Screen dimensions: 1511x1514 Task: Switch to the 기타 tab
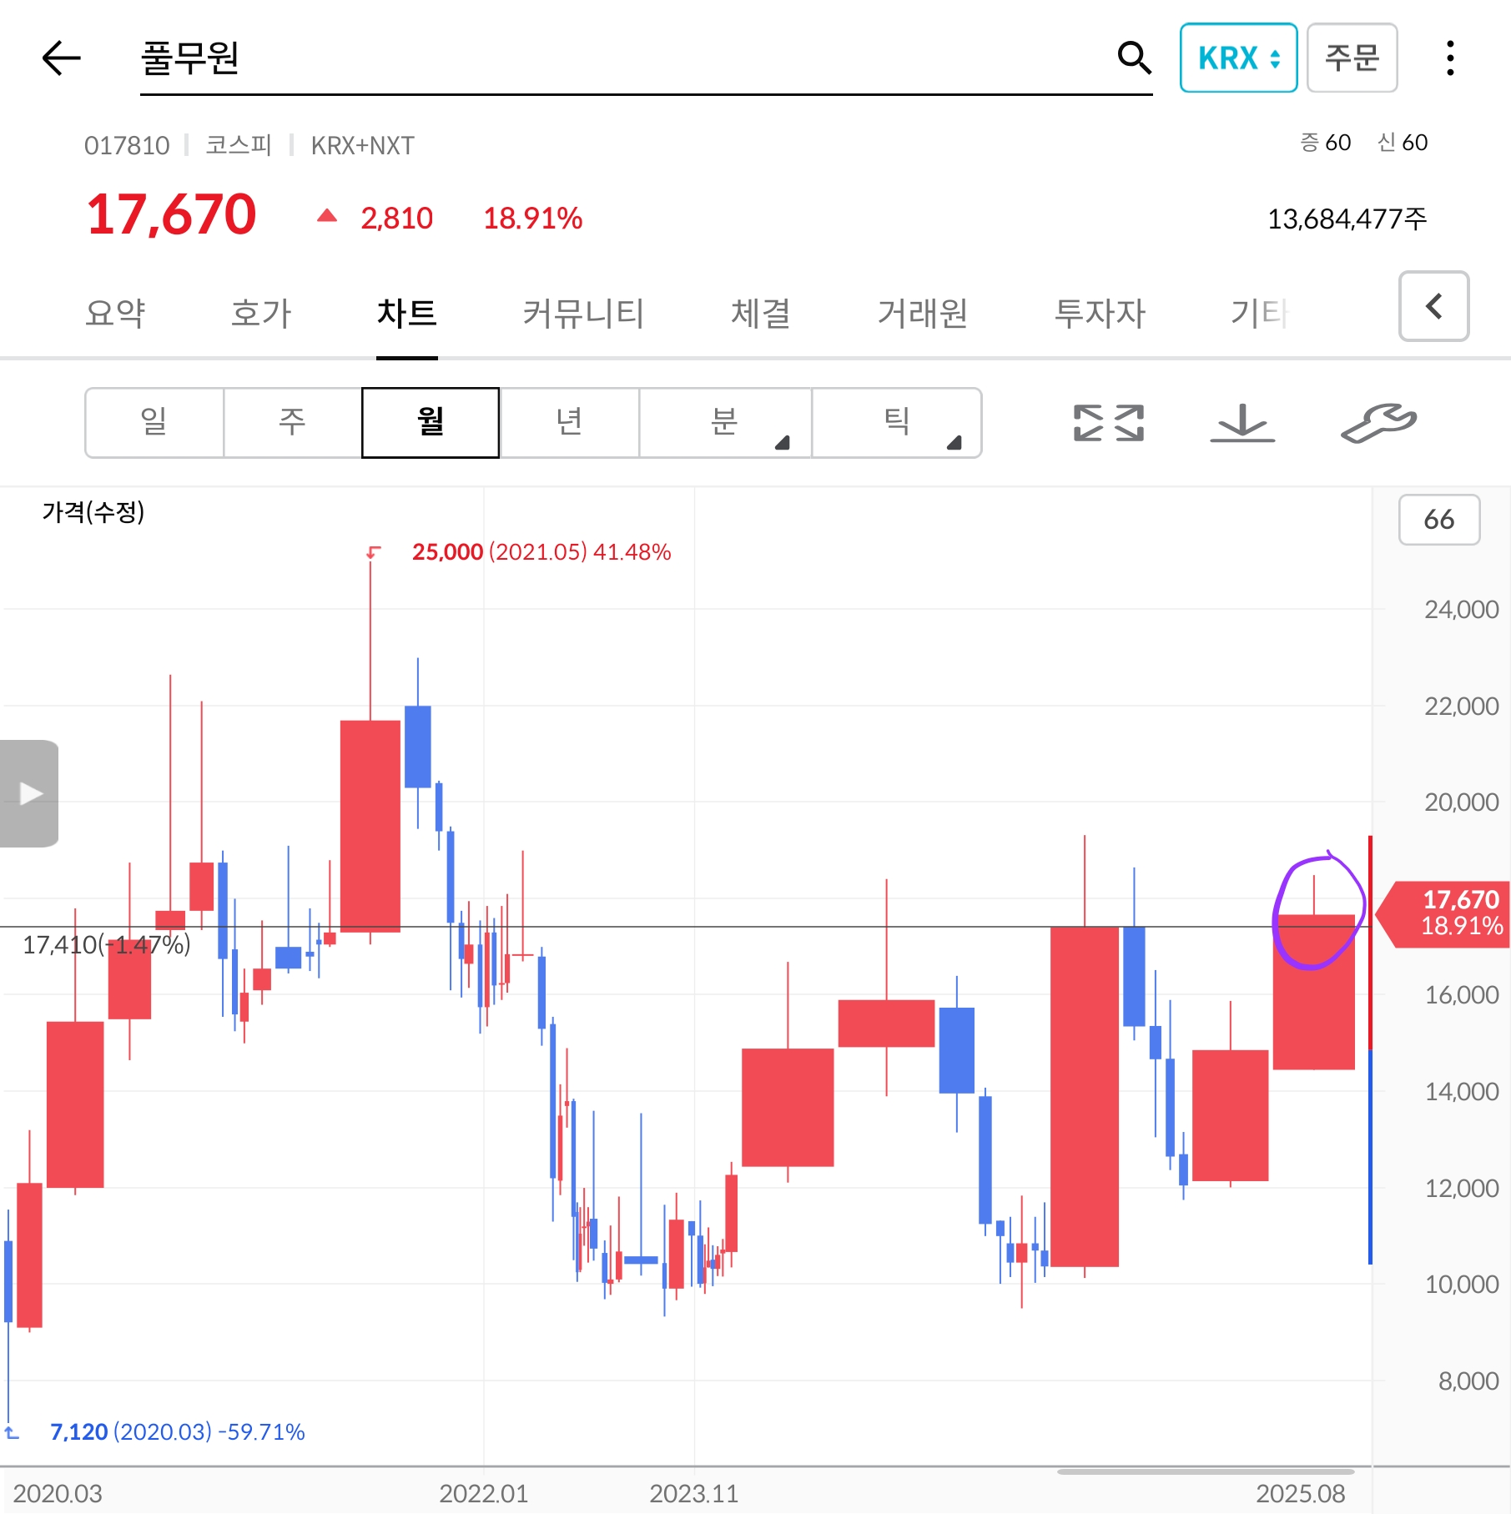[1260, 314]
